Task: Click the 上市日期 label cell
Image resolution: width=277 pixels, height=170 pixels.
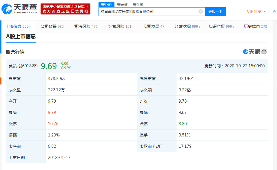Action: [x=26, y=158]
